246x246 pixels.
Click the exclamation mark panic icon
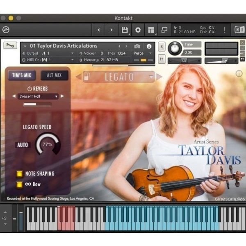pos(225,30)
